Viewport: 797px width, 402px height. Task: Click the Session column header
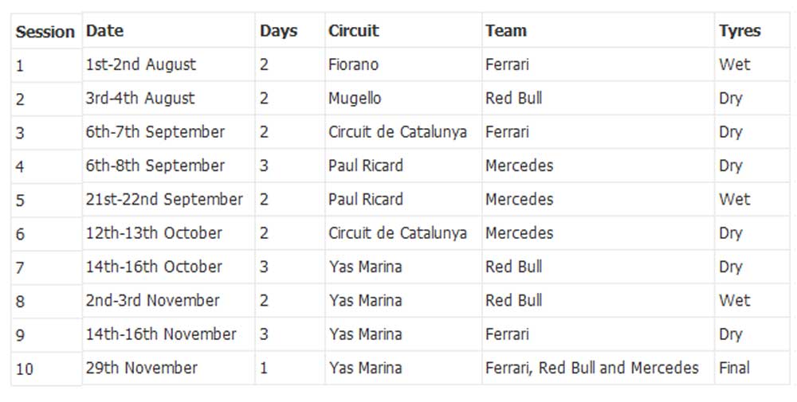pyautogui.click(x=45, y=32)
